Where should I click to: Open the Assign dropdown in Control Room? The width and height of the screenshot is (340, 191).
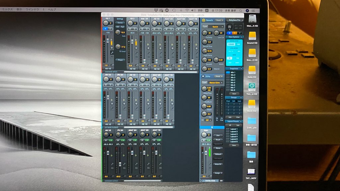tap(218, 173)
